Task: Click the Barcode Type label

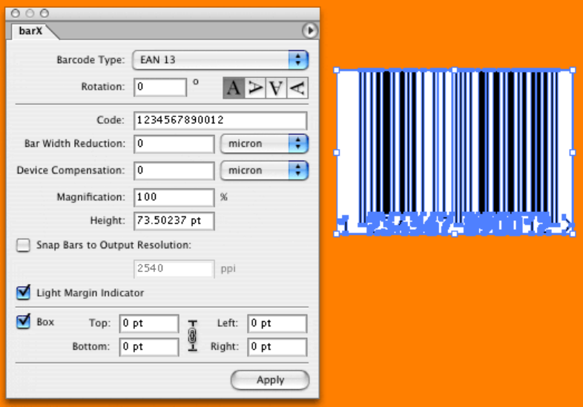Action: pyautogui.click(x=90, y=60)
